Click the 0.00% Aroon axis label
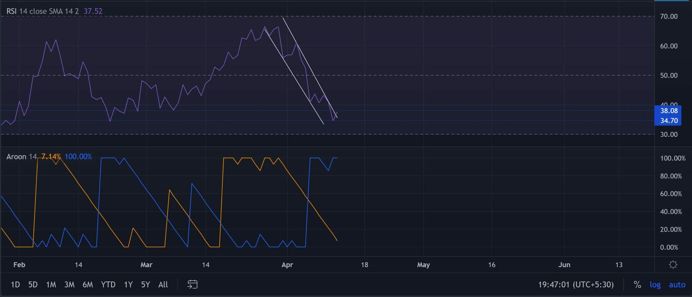This screenshot has height=297, width=692. (669, 248)
